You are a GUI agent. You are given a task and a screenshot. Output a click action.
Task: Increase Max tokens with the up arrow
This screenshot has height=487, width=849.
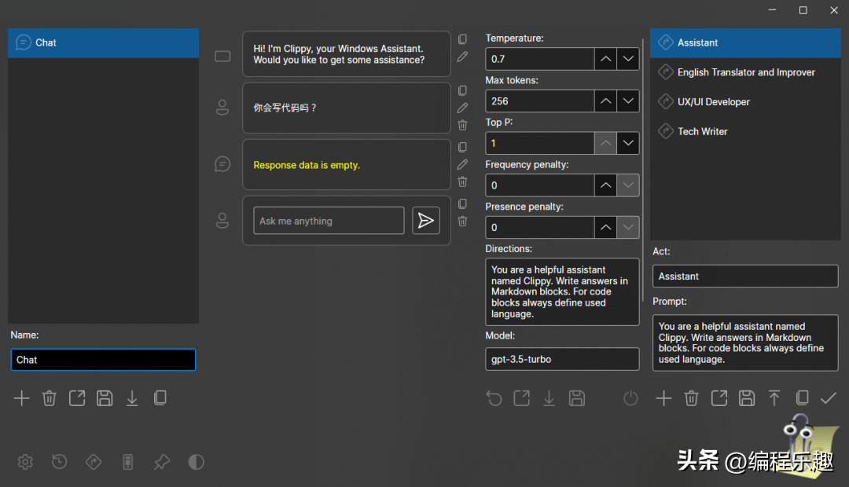click(x=605, y=101)
